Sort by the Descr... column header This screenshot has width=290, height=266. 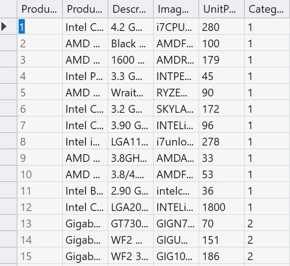(x=130, y=9)
